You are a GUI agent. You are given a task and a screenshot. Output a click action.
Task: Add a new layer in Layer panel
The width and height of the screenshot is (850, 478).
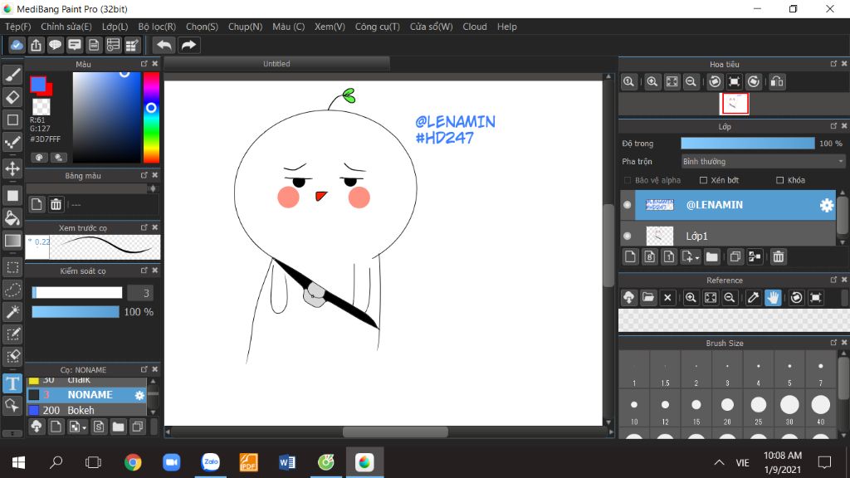pos(630,257)
